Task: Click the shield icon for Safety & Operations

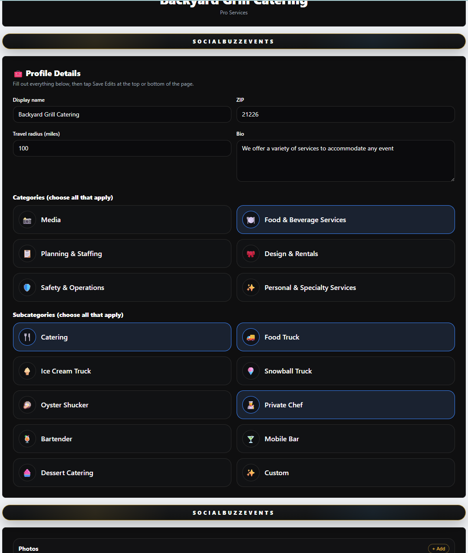Action: point(27,288)
